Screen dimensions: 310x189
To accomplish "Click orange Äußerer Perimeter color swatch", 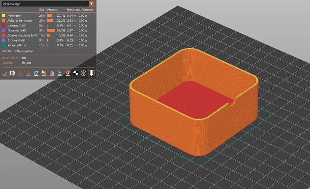I will (x=3, y=21).
